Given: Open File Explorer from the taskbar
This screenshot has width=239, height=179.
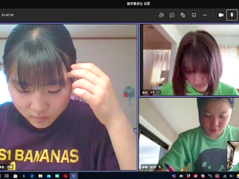Looking at the screenshot, I should coord(41,176).
